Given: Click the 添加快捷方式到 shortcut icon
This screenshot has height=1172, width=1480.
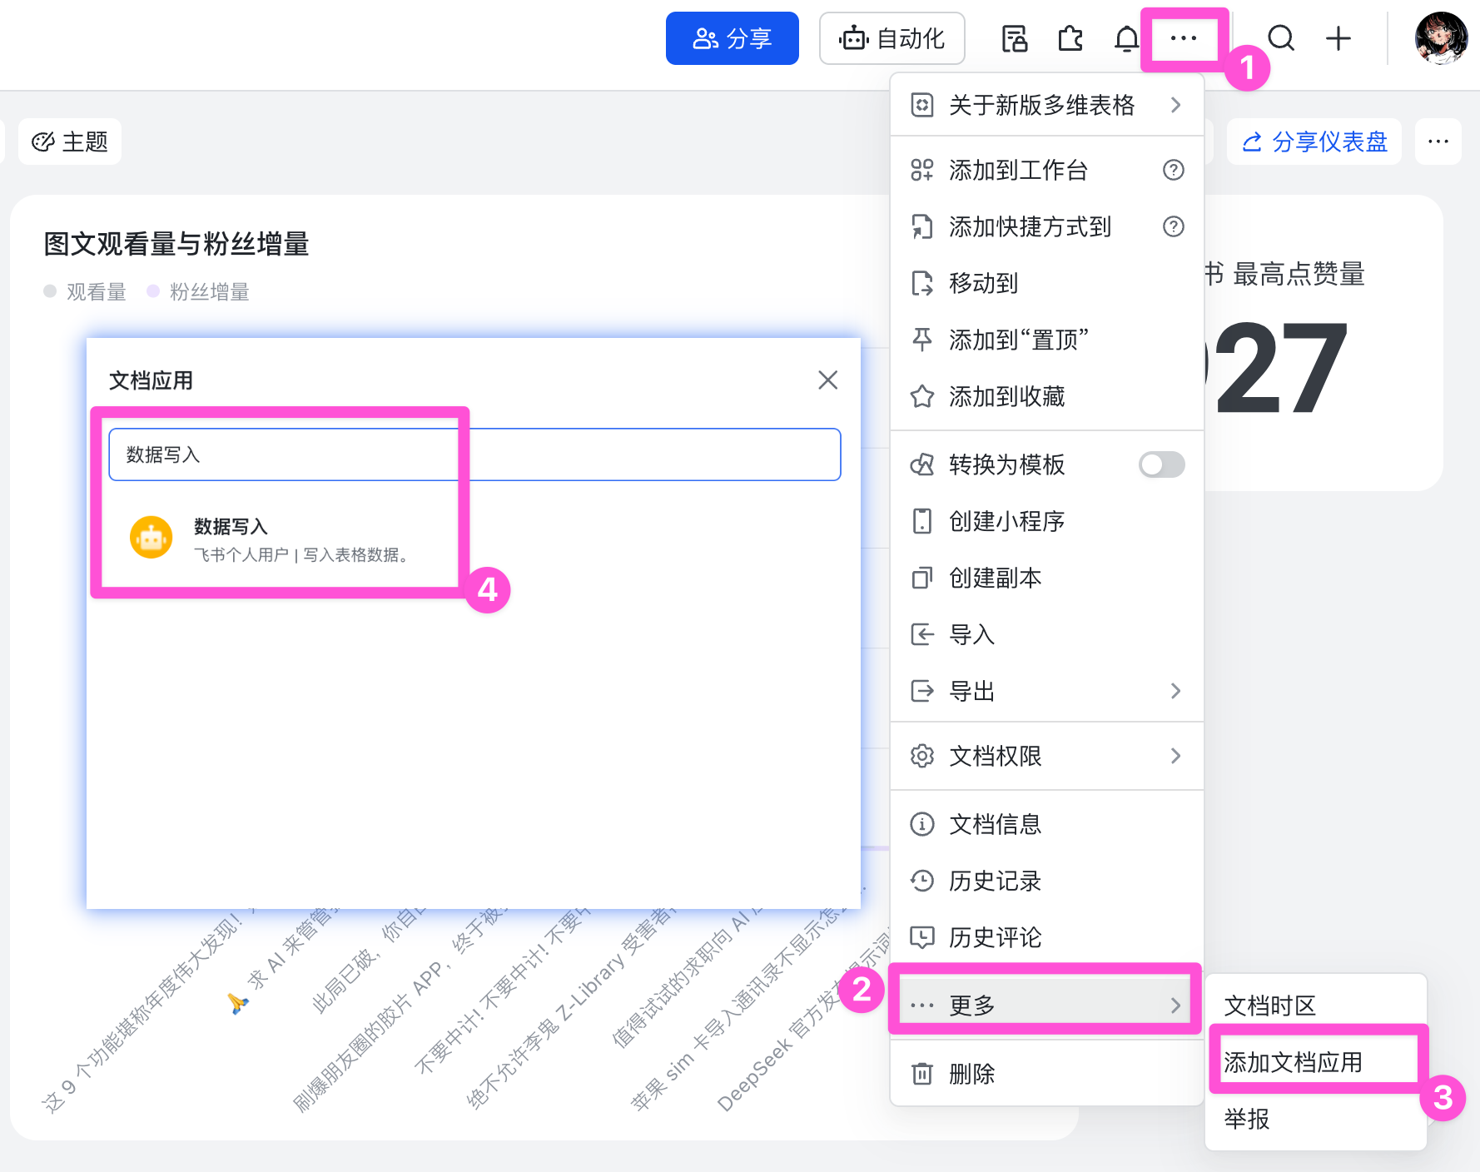Looking at the screenshot, I should [x=922, y=226].
